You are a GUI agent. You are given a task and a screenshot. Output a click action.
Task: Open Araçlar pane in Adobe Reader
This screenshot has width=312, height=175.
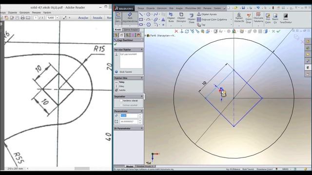83,17
